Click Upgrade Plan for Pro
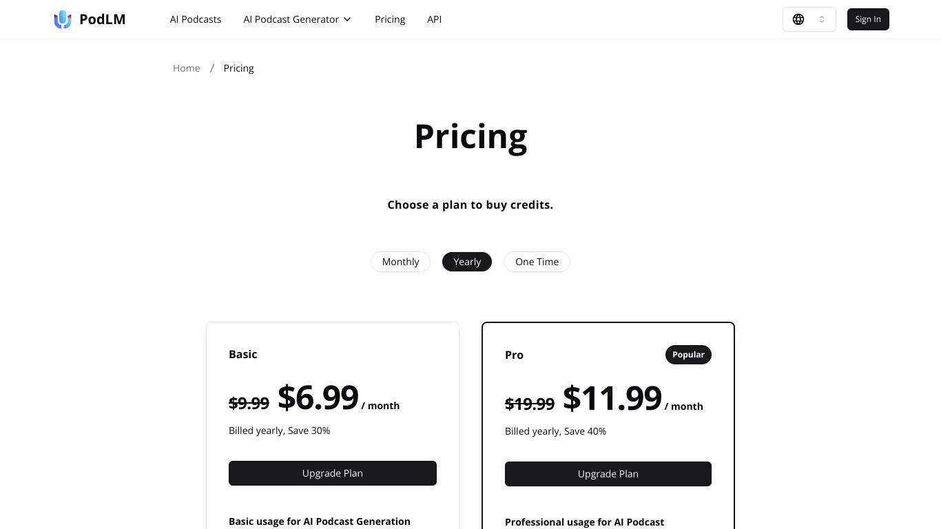The image size is (941, 529). pyautogui.click(x=608, y=474)
